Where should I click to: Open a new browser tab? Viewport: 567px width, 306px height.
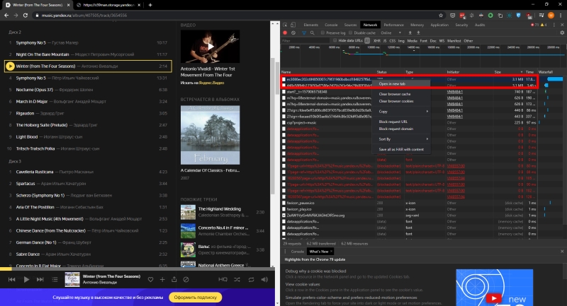(x=150, y=5)
